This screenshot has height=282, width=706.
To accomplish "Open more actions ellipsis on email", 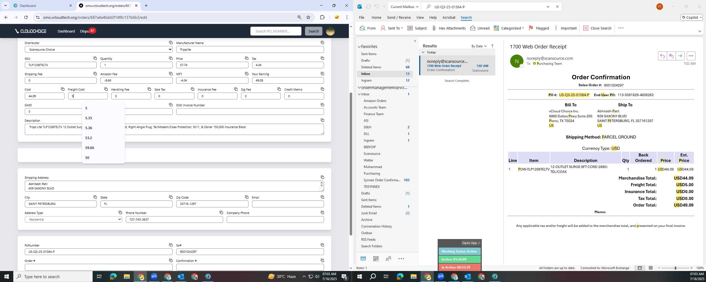I will [691, 56].
